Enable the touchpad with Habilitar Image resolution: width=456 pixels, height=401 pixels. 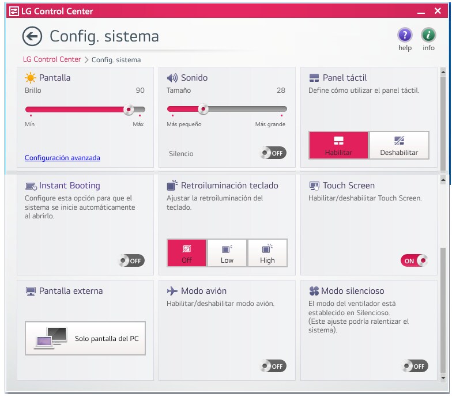click(x=338, y=145)
